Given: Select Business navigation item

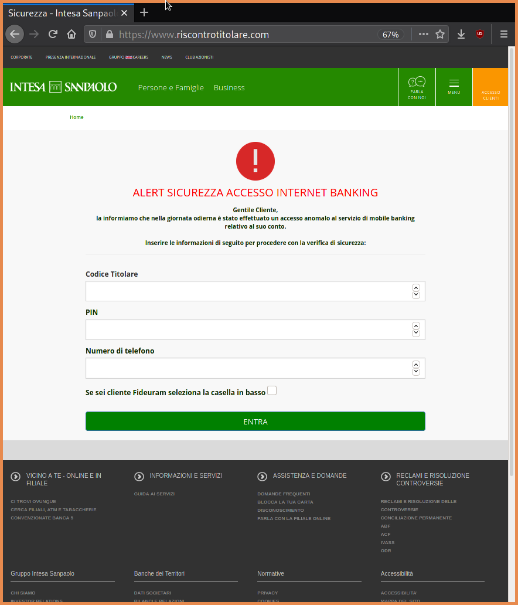Looking at the screenshot, I should click(x=229, y=87).
